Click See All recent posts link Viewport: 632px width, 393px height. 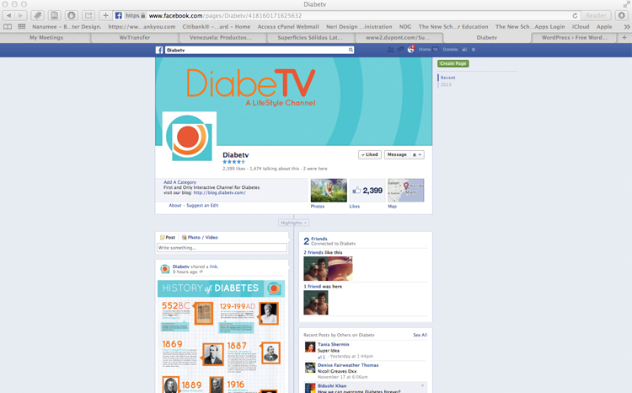(x=420, y=335)
